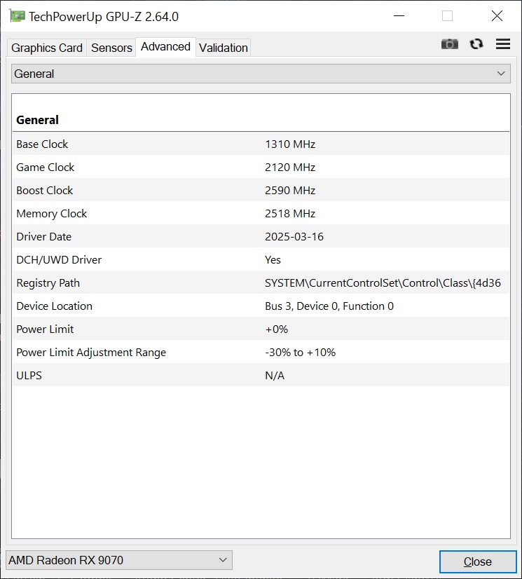
Task: Click the SYSTEM\CurrentControlSet registry path value
Action: coord(383,283)
